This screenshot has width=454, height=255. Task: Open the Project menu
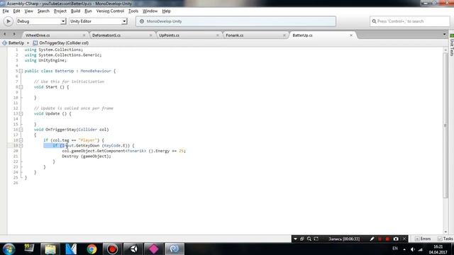tap(60, 11)
